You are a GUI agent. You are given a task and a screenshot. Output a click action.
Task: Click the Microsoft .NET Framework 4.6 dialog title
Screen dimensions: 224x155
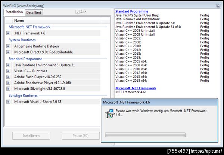click(126, 102)
